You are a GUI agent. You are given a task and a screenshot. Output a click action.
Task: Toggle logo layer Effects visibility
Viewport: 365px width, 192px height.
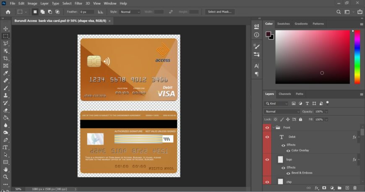[x=283, y=168]
